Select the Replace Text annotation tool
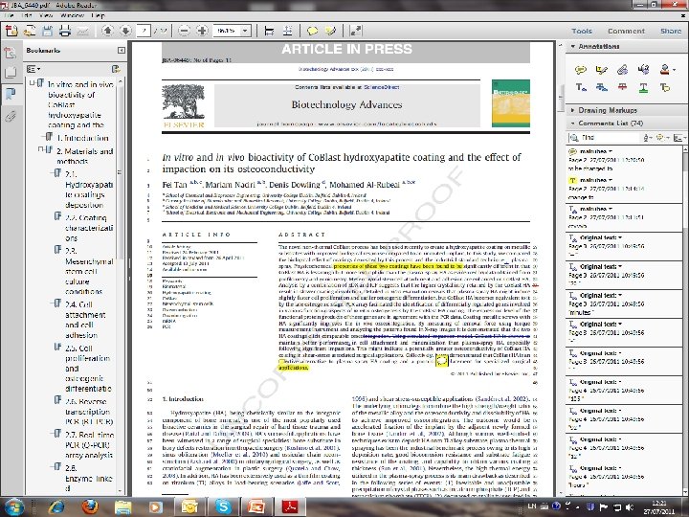 coord(601,87)
